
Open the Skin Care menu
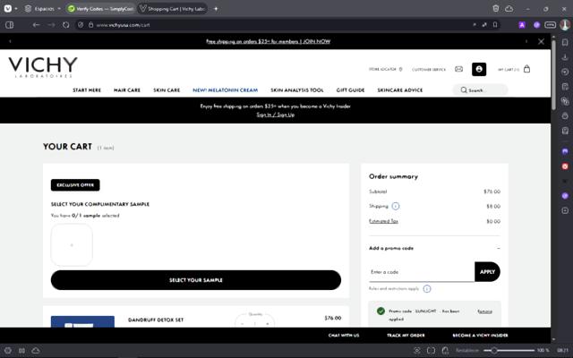point(167,89)
